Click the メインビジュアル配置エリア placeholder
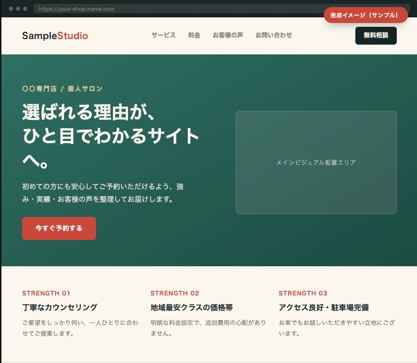The width and height of the screenshot is (417, 363). [316, 162]
